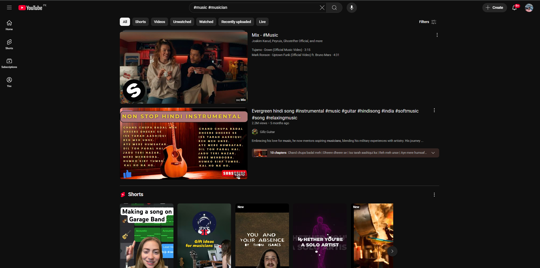Select the Recently uploaded chip
The width and height of the screenshot is (540, 268).
pyautogui.click(x=236, y=22)
